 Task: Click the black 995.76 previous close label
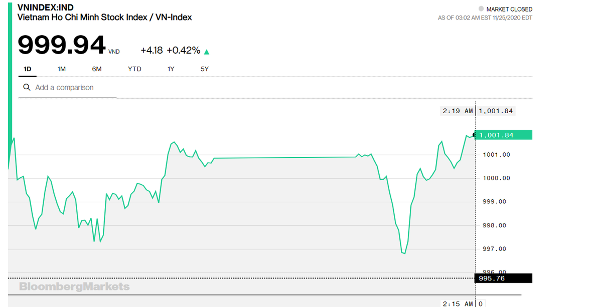coord(503,278)
